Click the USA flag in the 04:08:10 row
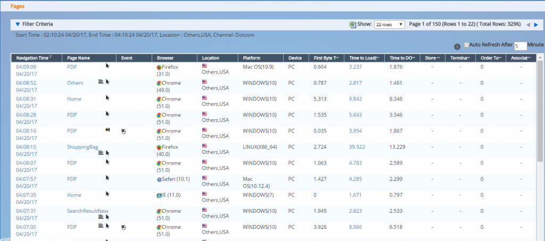545x241 pixels. [x=204, y=145]
